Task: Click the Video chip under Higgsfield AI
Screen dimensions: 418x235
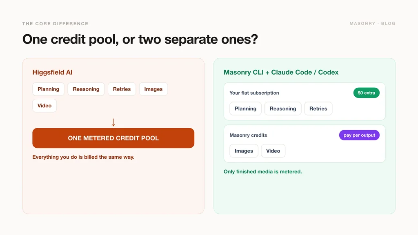Action: point(44,106)
